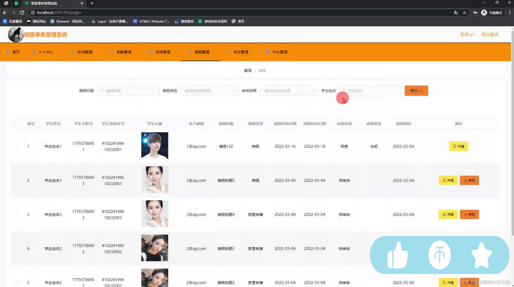The image size is (514, 287).
Task: Check the checkbox for row 3
Action: point(17,214)
